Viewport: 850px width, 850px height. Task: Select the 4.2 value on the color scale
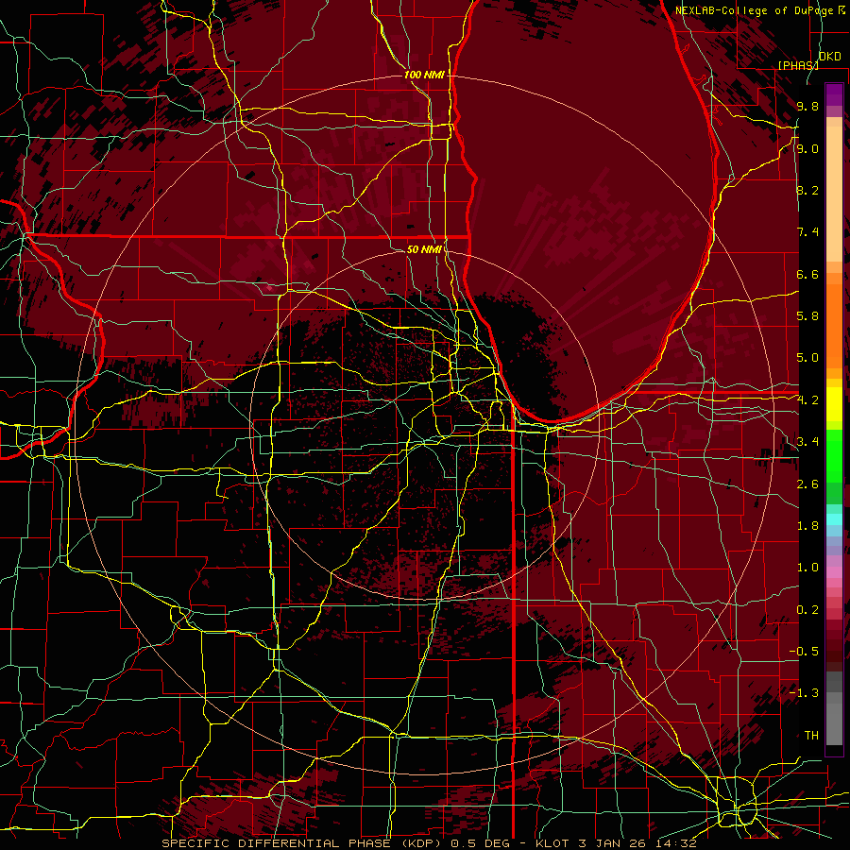807,400
